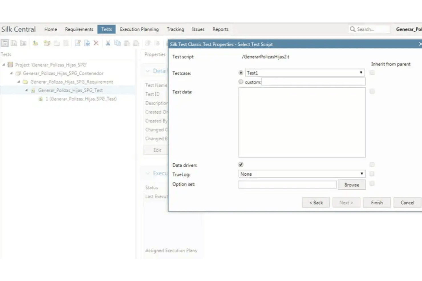422x281 pixels.
Task: Select the grid view toolbar icon
Action: (x=23, y=43)
